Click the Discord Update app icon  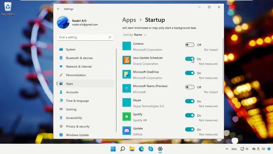tap(127, 131)
